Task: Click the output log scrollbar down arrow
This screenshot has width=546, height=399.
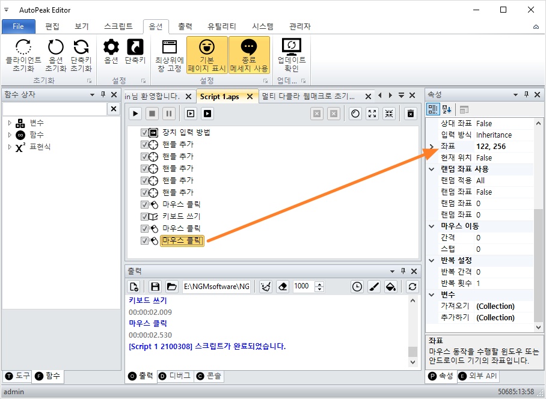Action: click(x=413, y=362)
